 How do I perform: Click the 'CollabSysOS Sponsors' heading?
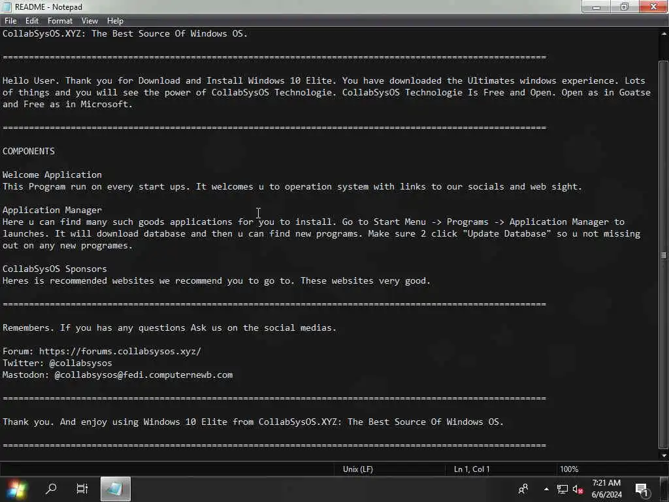pyautogui.click(x=55, y=269)
